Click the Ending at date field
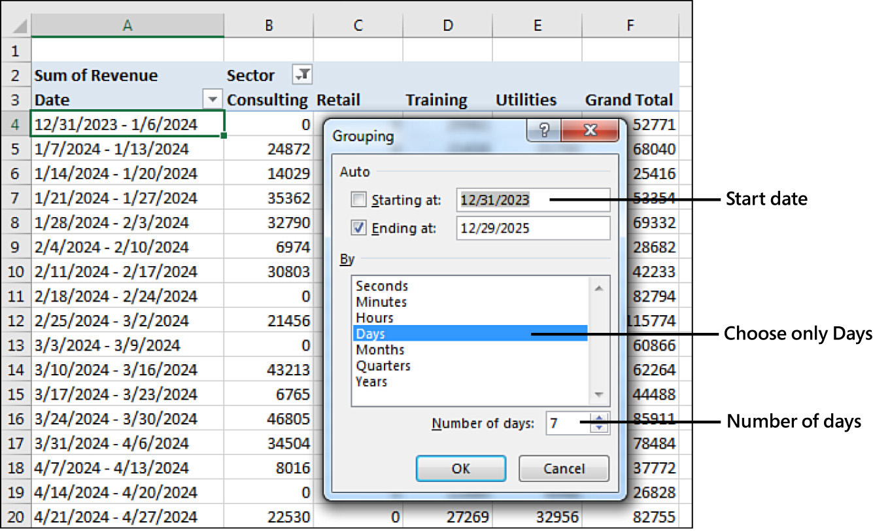The width and height of the screenshot is (873, 531). click(532, 228)
